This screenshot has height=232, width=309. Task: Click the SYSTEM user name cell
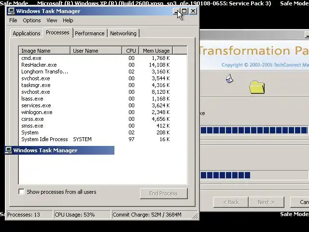(83, 139)
